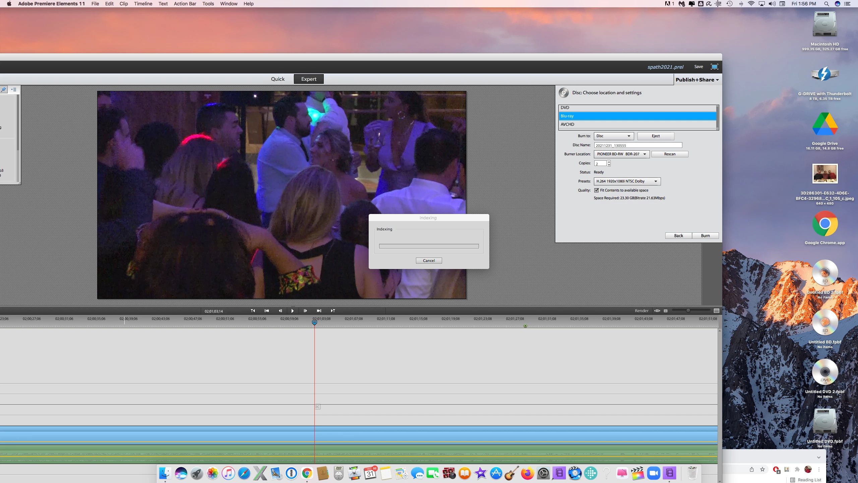Click the Burn button

click(705, 235)
